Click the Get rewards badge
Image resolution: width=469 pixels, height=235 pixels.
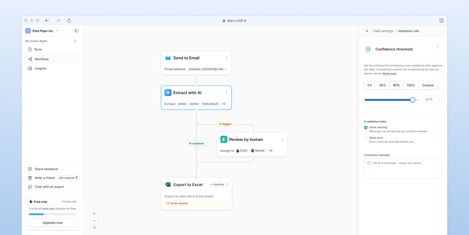tap(69, 178)
